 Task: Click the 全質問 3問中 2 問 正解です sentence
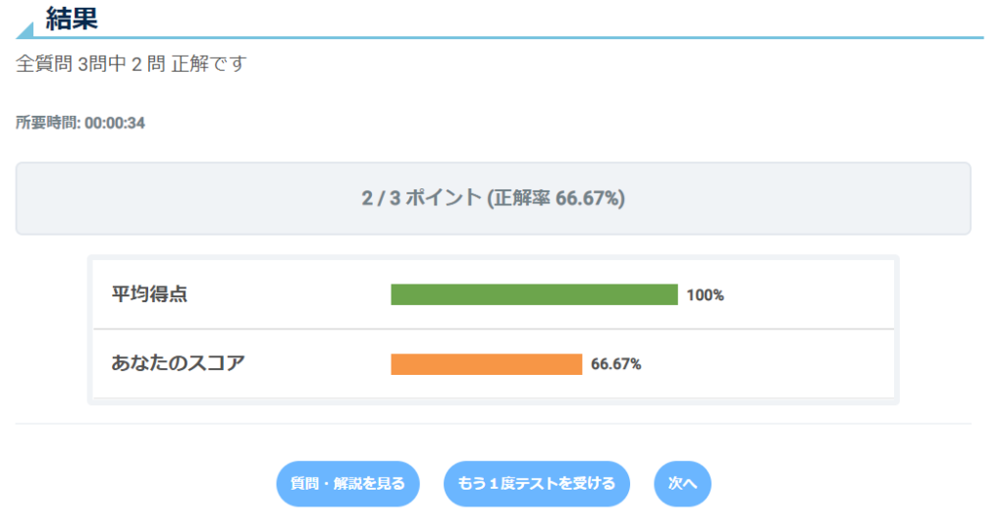click(x=132, y=65)
